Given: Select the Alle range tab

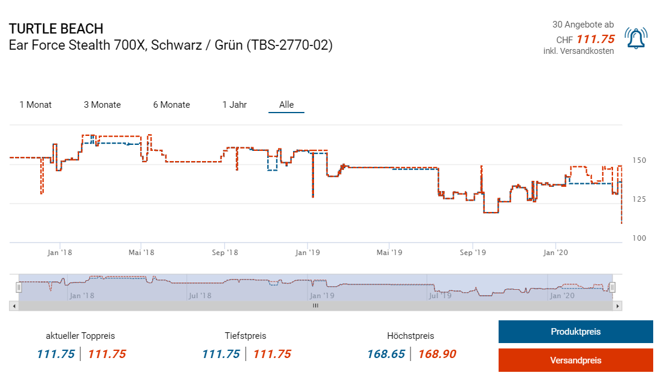Looking at the screenshot, I should pos(286,105).
